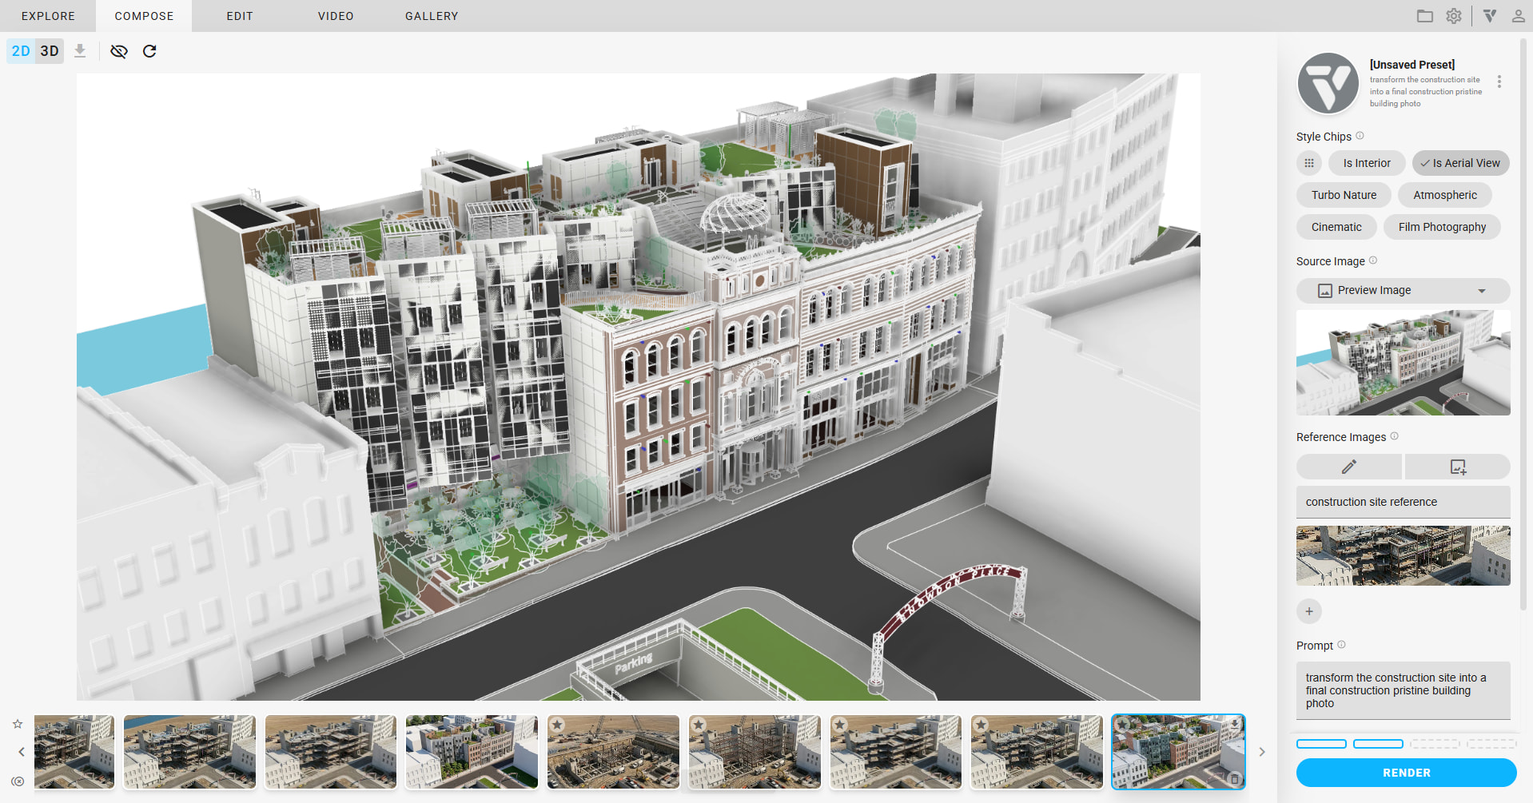The image size is (1533, 803).
Task: Click the pencil edit reference icon
Action: click(x=1348, y=467)
